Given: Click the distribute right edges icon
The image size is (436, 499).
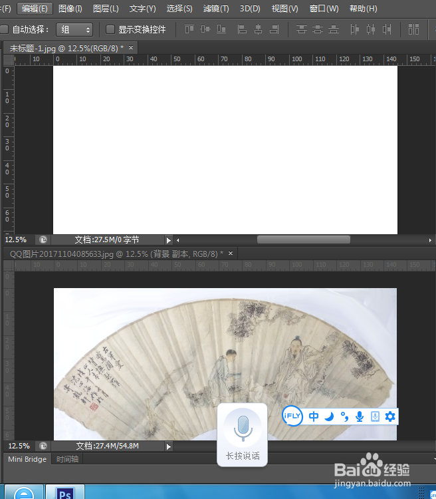Looking at the screenshot, I should pos(387,29).
